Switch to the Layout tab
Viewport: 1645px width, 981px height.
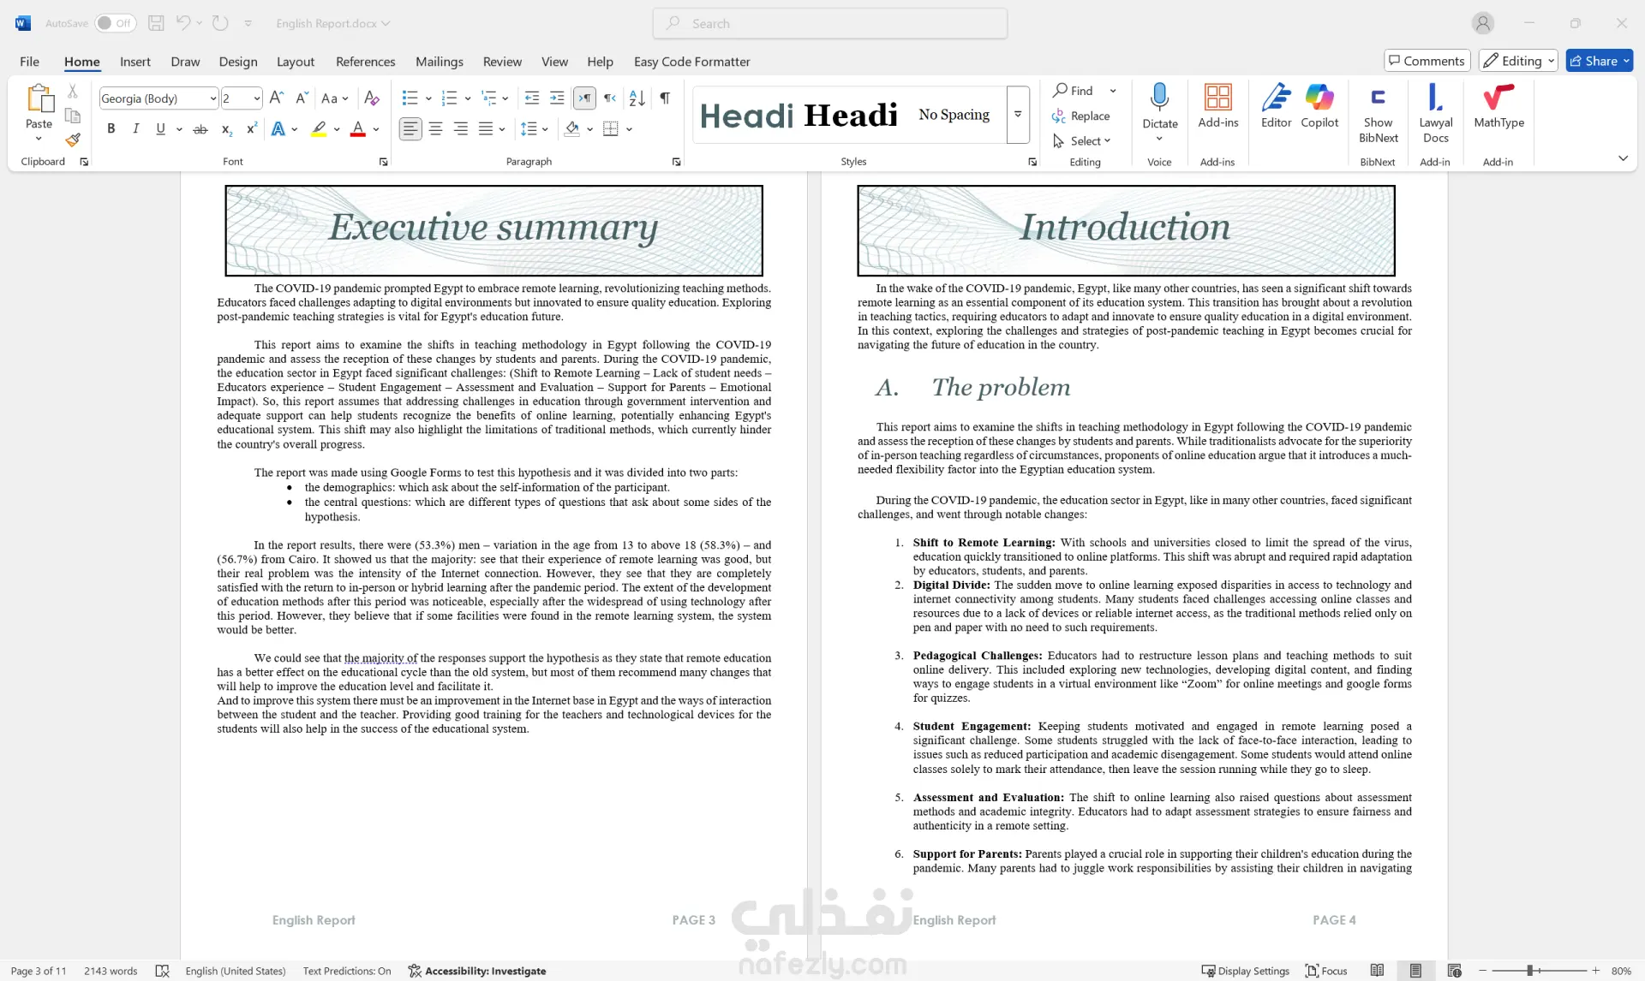tap(295, 62)
